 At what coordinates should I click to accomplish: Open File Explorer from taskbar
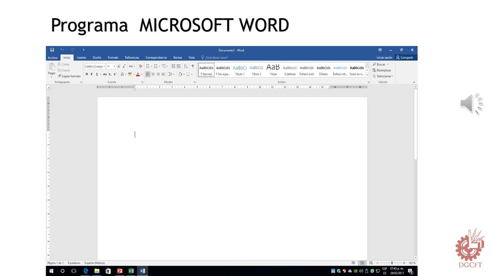[x=97, y=271]
